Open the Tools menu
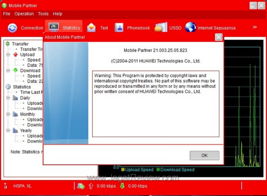 [43, 14]
